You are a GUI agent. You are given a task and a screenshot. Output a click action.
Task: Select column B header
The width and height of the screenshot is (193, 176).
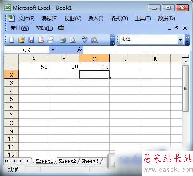point(64,59)
